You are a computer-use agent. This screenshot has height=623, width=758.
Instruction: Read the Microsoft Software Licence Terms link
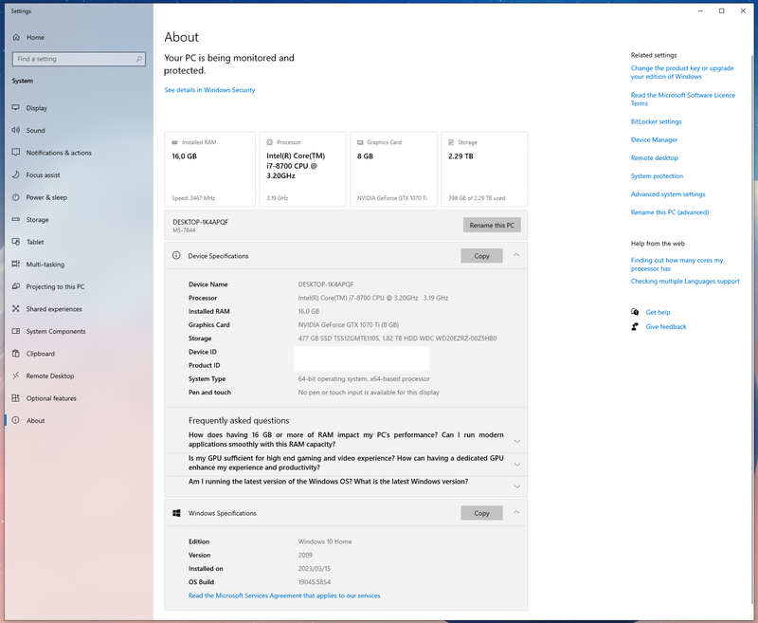683,100
